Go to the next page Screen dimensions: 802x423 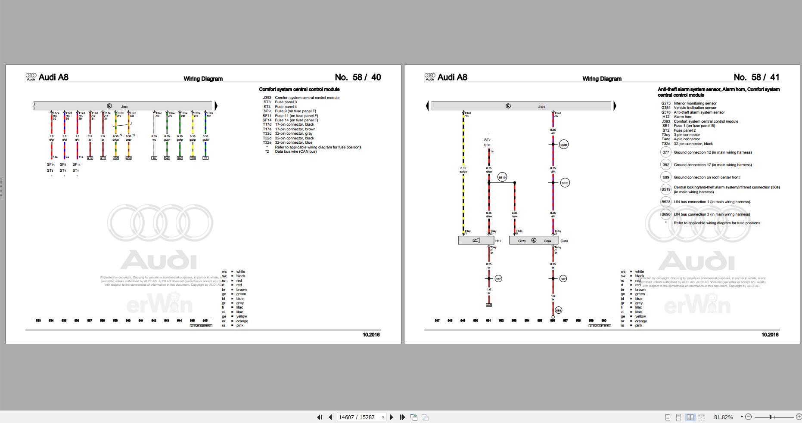click(x=392, y=417)
